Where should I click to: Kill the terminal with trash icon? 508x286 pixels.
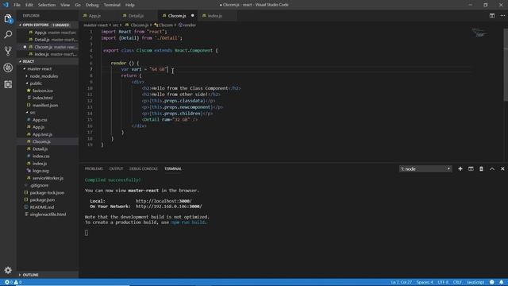click(x=481, y=168)
